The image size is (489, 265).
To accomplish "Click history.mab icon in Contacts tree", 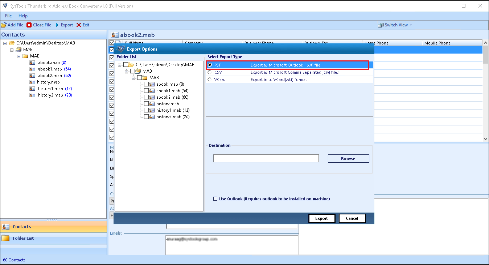I will (33, 82).
